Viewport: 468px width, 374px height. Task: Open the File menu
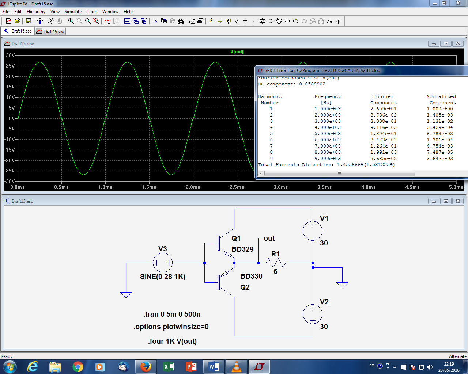6,12
